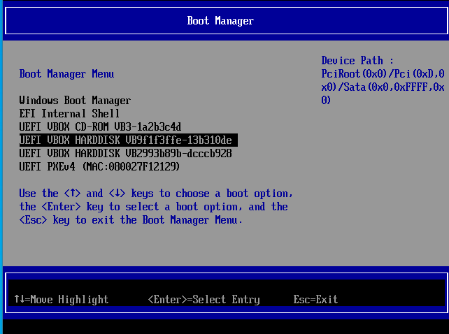Viewport: 449px width, 334px height.
Task: Click the instructions text about choosing a boot option
Action: tap(156, 207)
